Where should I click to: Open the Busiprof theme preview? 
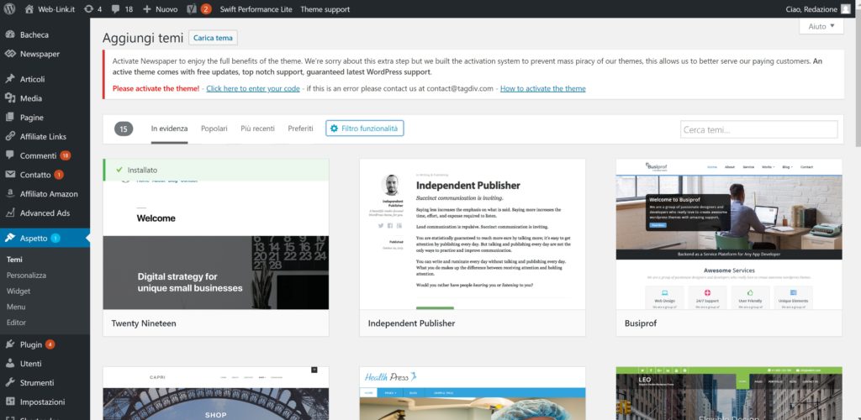729,234
